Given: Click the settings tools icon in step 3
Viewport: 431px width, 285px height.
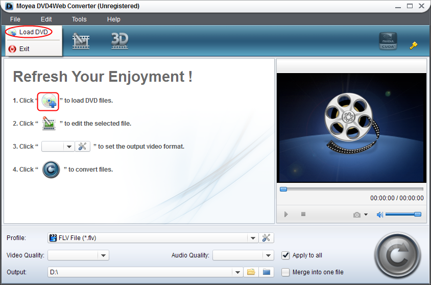Looking at the screenshot, I should 82,147.
